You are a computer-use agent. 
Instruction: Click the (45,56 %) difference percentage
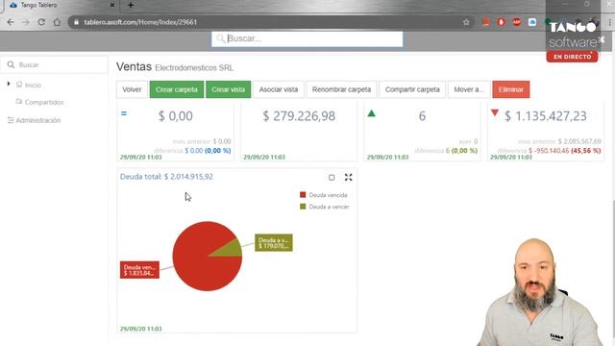(586, 151)
